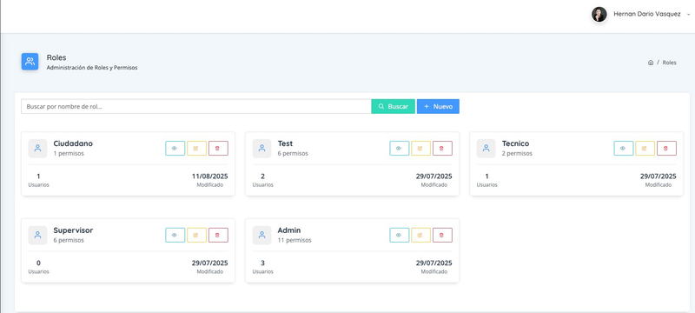Create a new role with Nuevo
695x313 pixels.
pyautogui.click(x=438, y=106)
